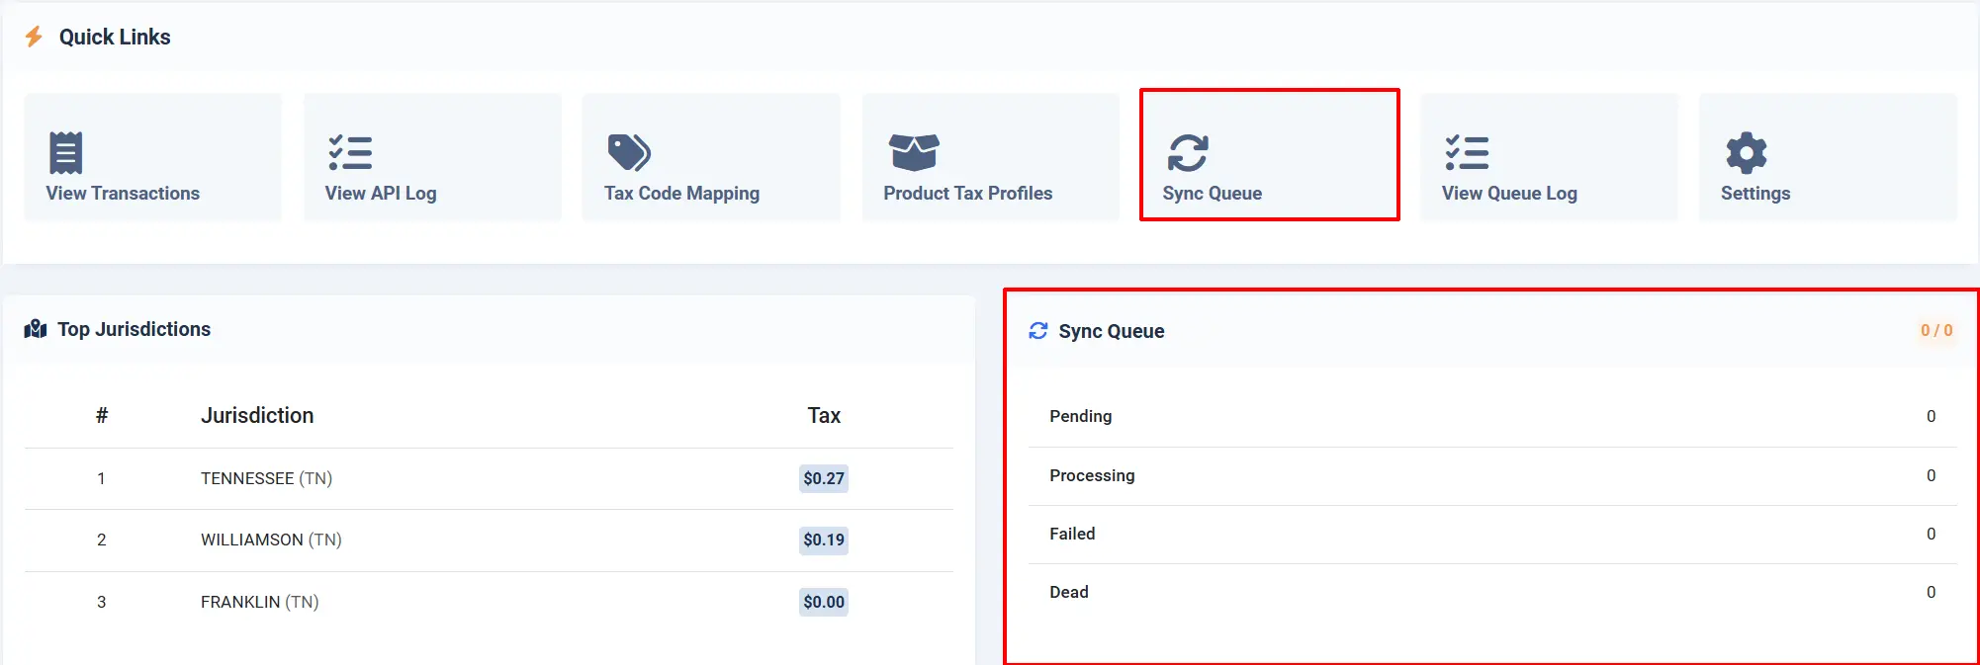Click the Processing status label
The width and height of the screenshot is (1980, 665).
point(1092,475)
